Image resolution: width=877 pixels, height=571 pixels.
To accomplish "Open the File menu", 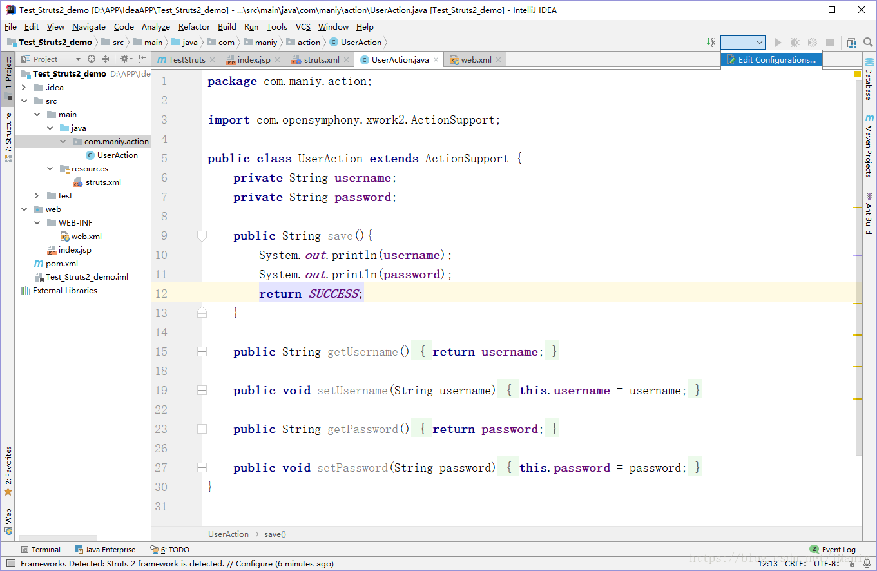I will pos(10,27).
